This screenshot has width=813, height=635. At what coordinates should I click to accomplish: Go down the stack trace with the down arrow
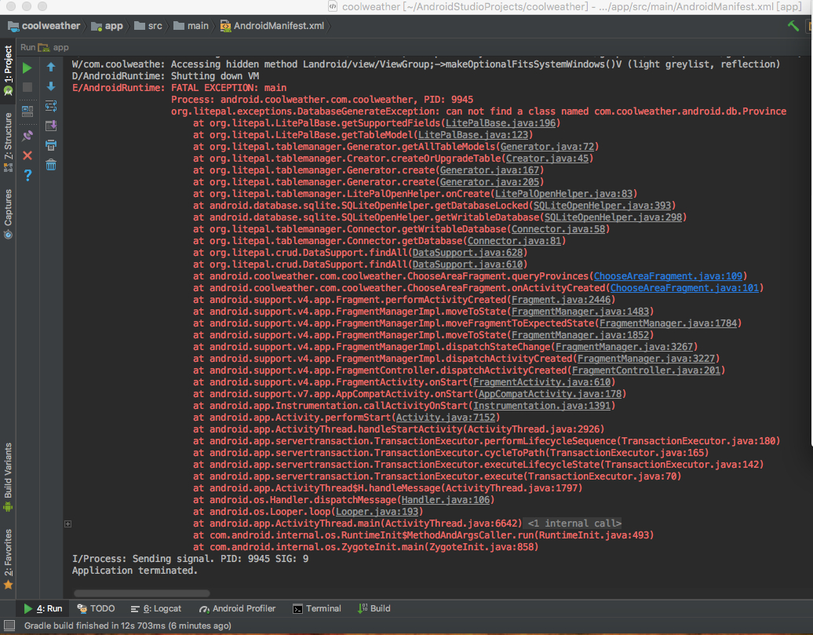pyautogui.click(x=51, y=86)
